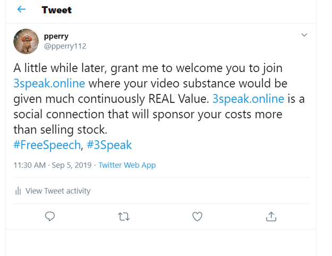The image size is (332, 256).
Task: View Tweet activity text link
Action: (x=58, y=191)
